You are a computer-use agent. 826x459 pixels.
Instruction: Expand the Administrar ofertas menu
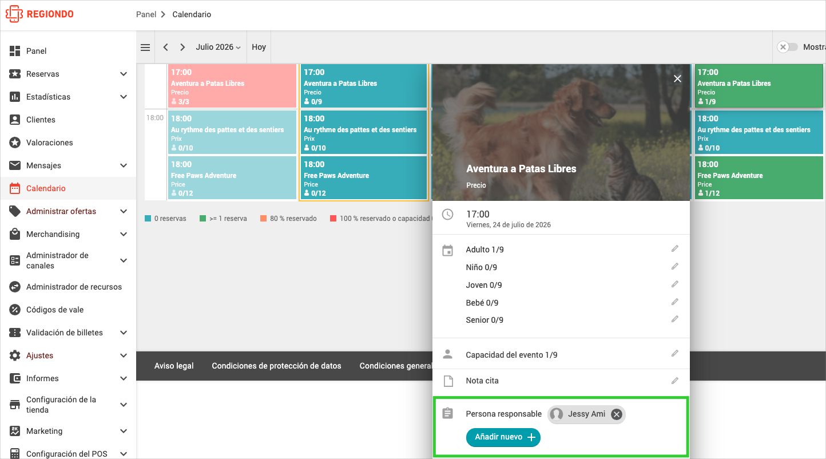coord(124,211)
